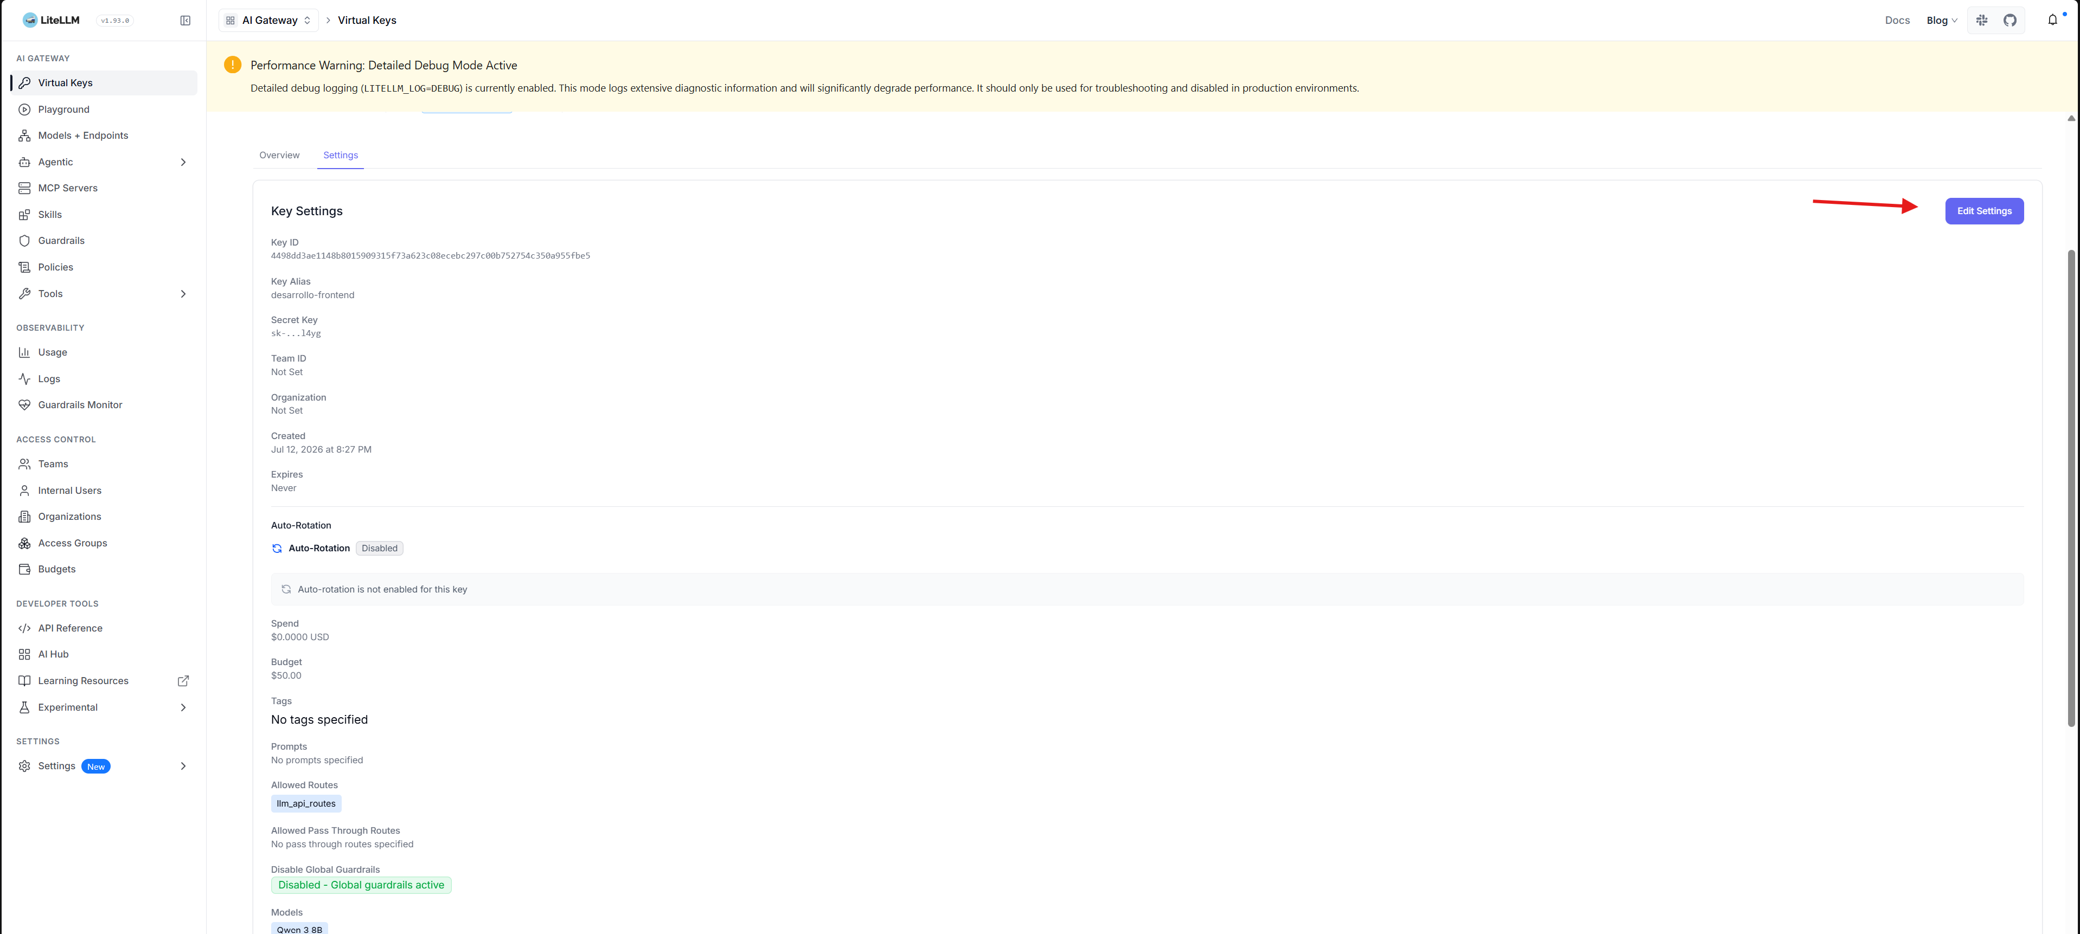This screenshot has width=2080, height=934.
Task: Click the API Reference code icon
Action: click(24, 628)
